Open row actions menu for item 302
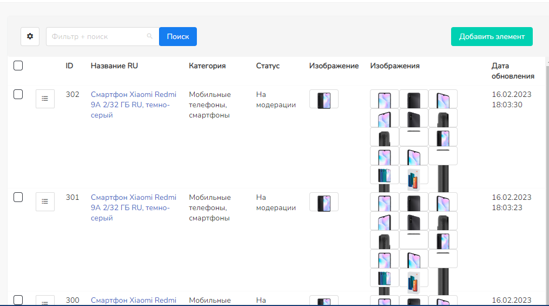 [x=45, y=99]
